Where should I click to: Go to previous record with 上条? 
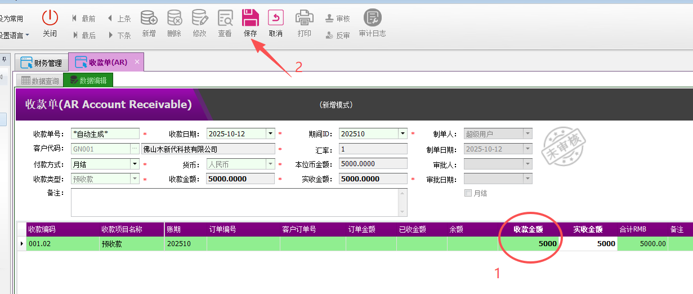click(x=119, y=19)
